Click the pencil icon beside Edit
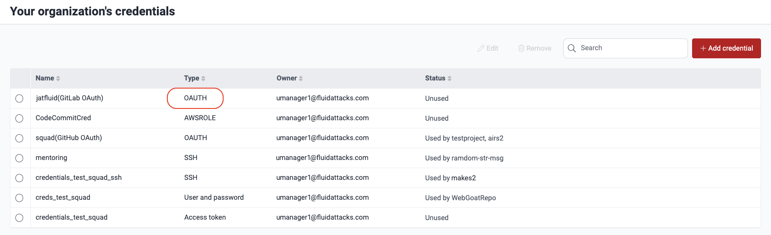The width and height of the screenshot is (771, 235). click(481, 48)
